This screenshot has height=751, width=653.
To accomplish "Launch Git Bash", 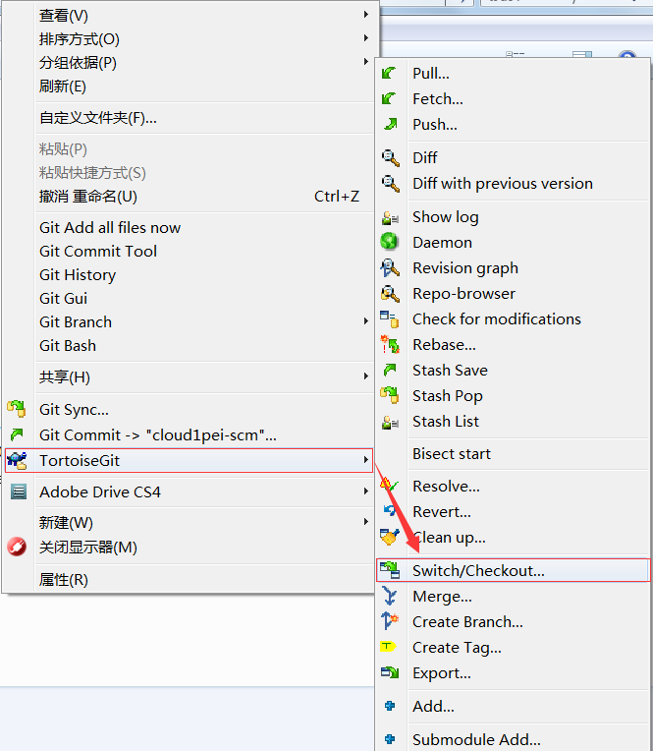I will (190, 346).
